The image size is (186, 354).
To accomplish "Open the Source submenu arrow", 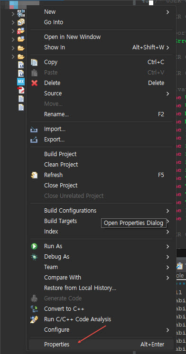I will [x=167, y=93].
